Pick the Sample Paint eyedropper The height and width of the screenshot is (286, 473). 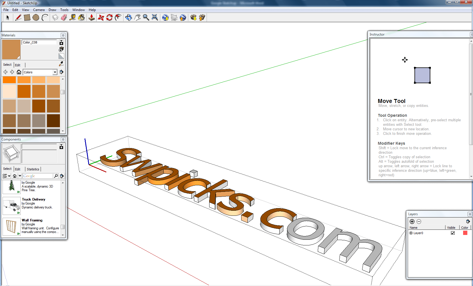pos(61,64)
